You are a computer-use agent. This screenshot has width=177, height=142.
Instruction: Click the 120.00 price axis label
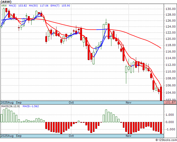click(170, 39)
